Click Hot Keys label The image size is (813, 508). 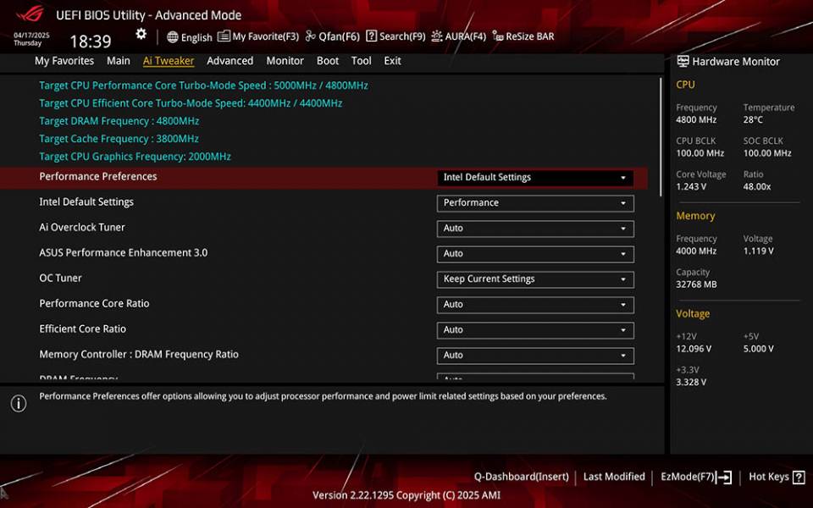pos(769,477)
